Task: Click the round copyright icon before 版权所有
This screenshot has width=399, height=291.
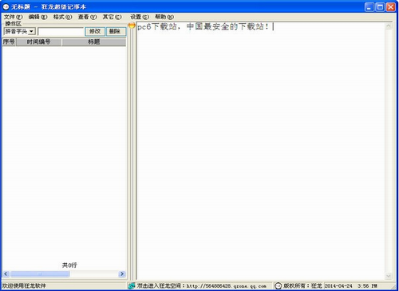Action: pyautogui.click(x=278, y=286)
